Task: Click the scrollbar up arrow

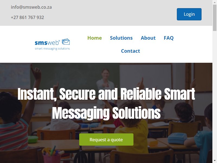Action: click(x=215, y=2)
